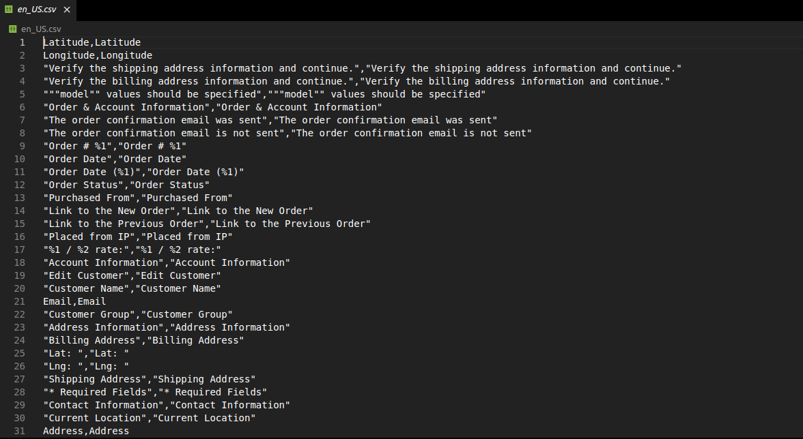Click the breadcrumb CSV file icon
The height and width of the screenshot is (439, 803).
[13, 29]
